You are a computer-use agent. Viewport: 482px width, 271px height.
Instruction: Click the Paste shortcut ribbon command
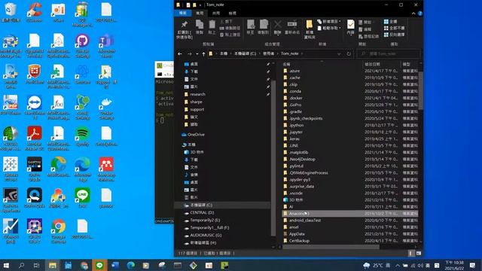230,35
